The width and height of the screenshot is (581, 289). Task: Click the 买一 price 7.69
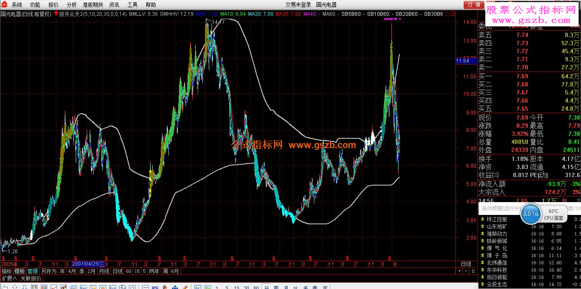pyautogui.click(x=522, y=76)
